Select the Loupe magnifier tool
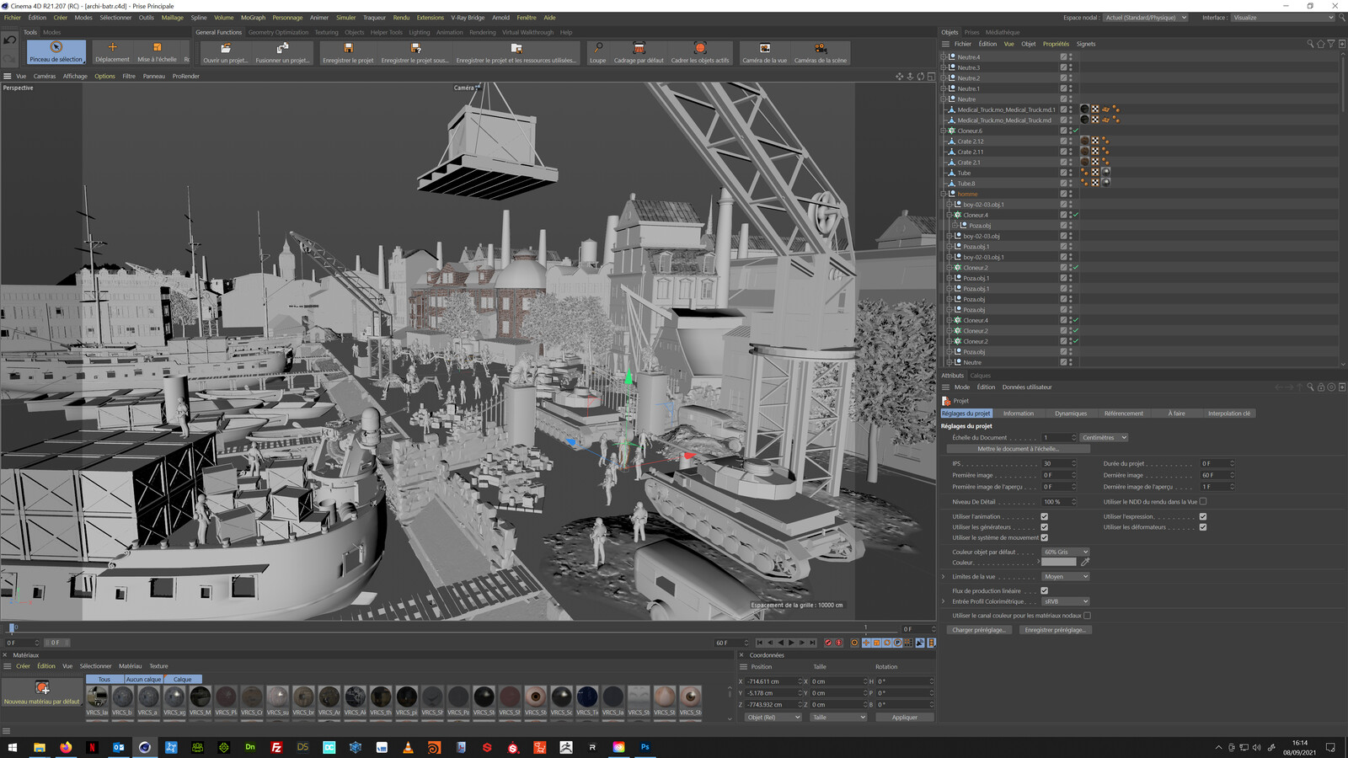 pyautogui.click(x=597, y=52)
